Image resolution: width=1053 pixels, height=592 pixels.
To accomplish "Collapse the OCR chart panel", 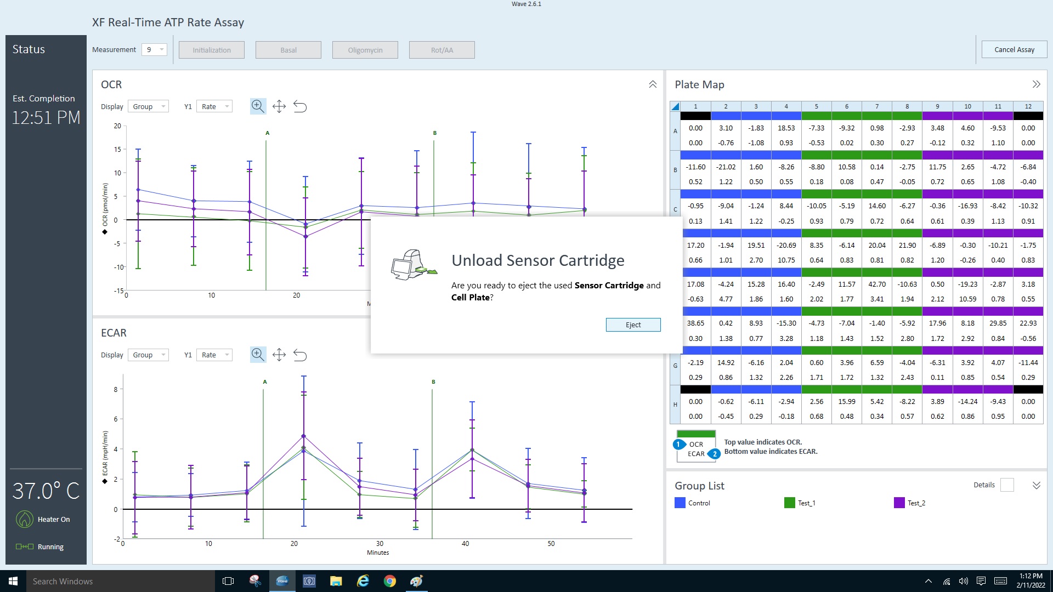I will tap(653, 84).
